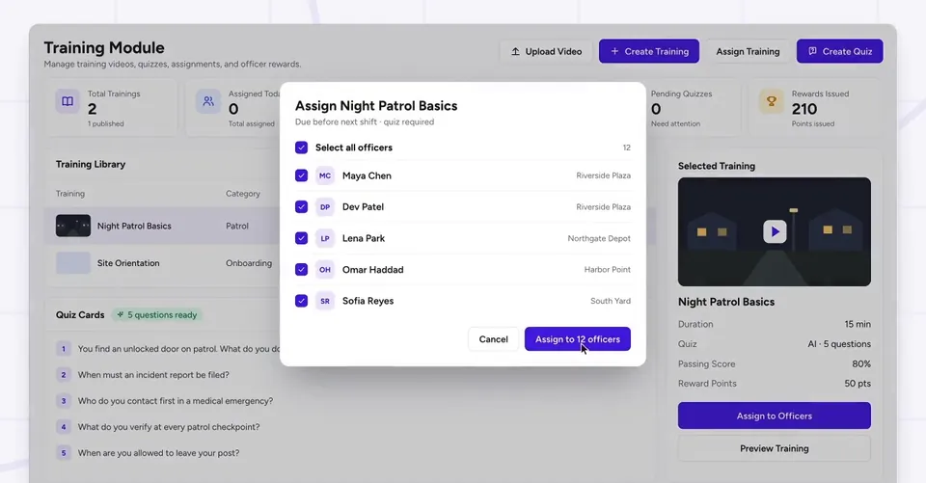Viewport: 926px width, 483px height.
Task: Click the SR avatar for Sofia Reyes
Action: point(325,301)
